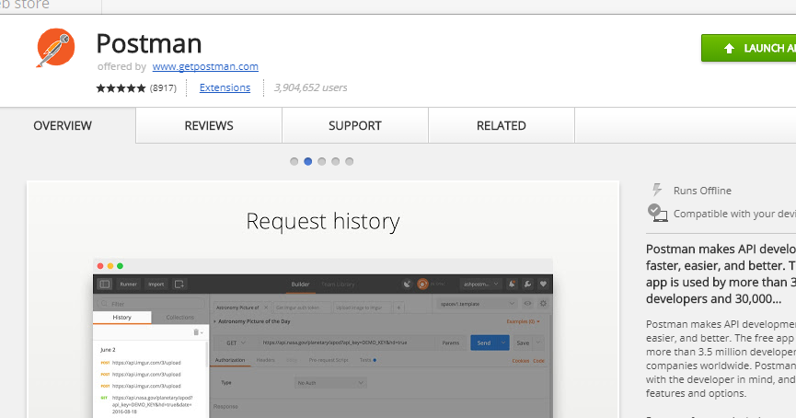
Task: Click the trash icon above history list
Action: coord(198,332)
